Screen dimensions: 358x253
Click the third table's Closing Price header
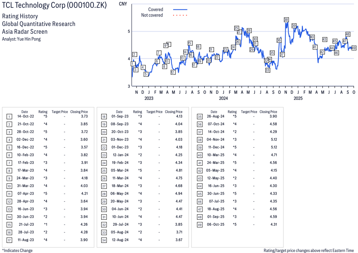click(x=268, y=112)
